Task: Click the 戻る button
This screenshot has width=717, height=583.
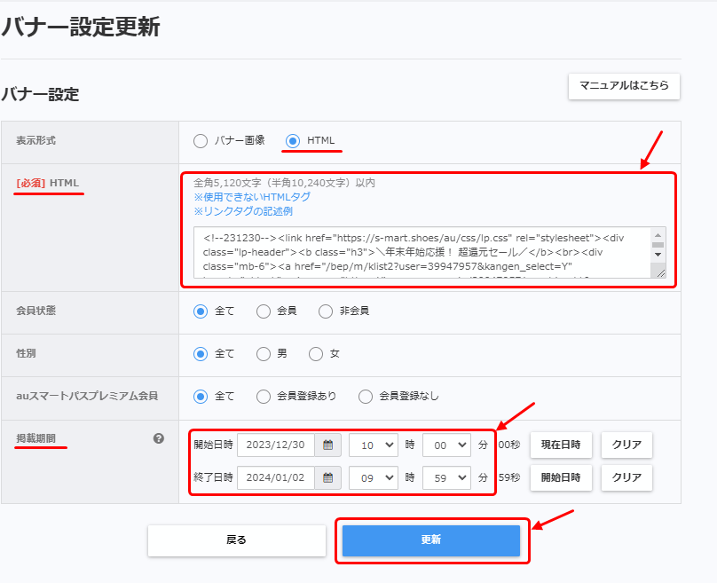Action: pos(237,540)
